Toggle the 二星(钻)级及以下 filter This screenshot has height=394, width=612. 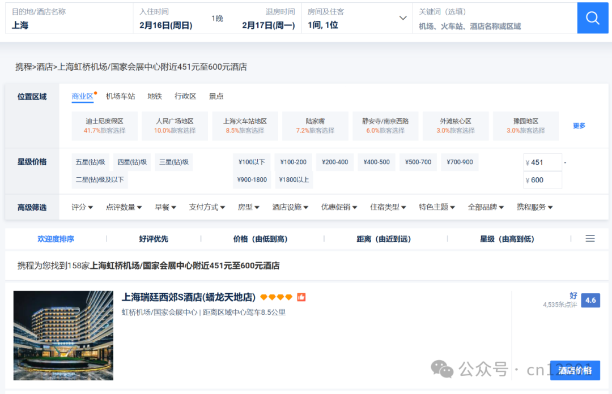[x=100, y=180]
